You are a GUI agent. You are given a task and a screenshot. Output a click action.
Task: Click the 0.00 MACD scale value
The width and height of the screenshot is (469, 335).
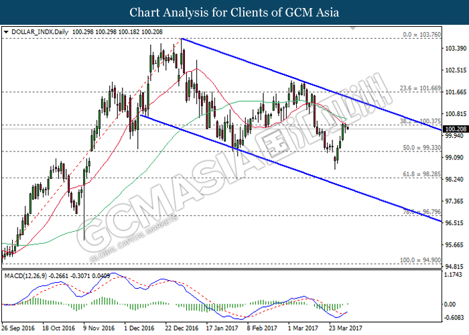point(450,304)
